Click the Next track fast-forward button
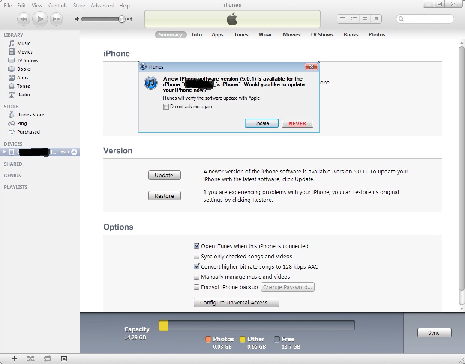 (56, 19)
